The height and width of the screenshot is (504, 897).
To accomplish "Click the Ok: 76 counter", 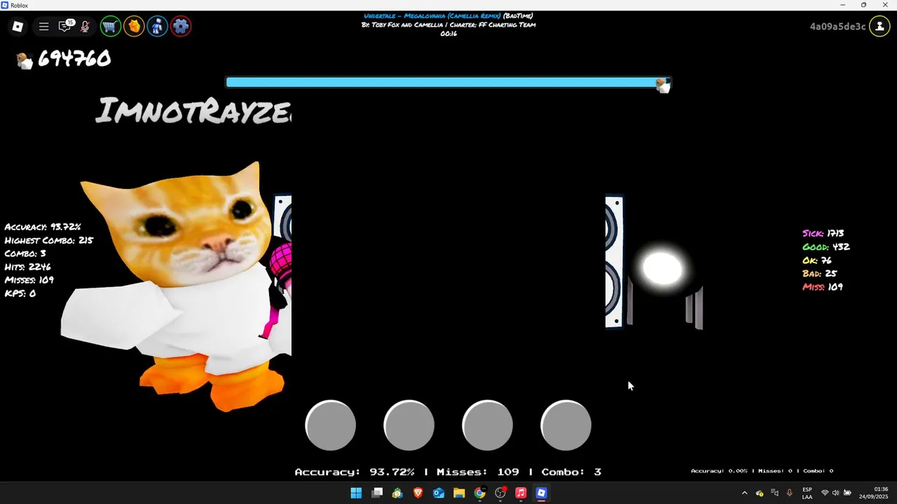I will (817, 260).
